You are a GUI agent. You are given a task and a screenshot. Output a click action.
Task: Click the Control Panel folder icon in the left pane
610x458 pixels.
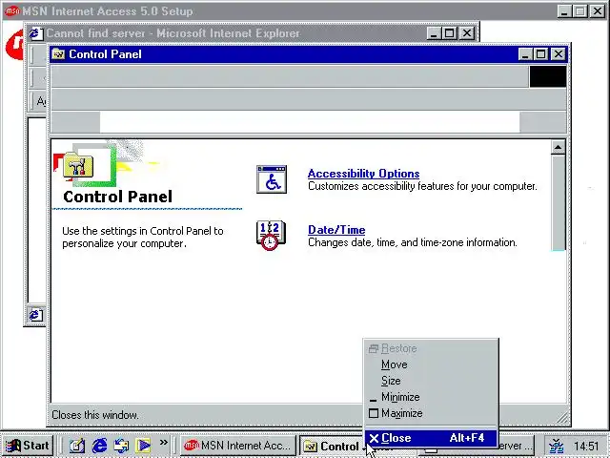point(78,165)
